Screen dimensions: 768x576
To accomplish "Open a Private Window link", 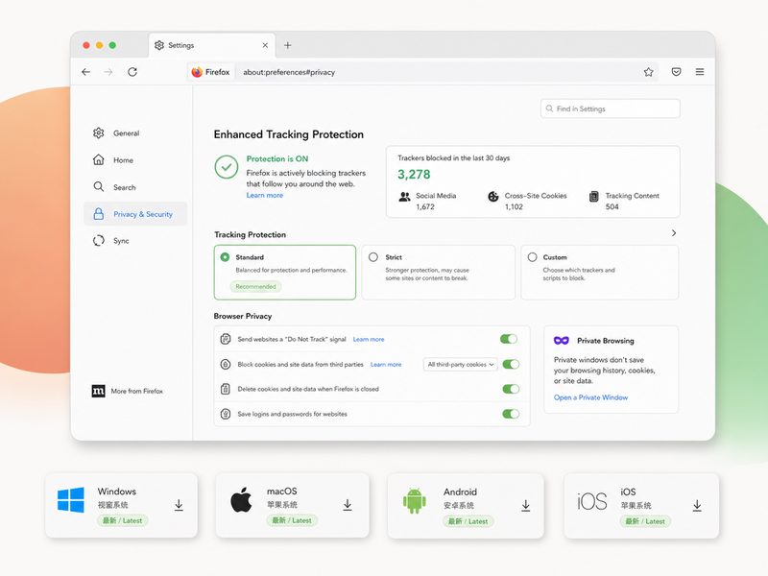I will [x=590, y=397].
